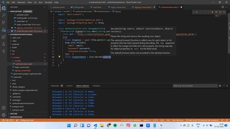Screen dimensions: 230x129
Task: Click Dart DevTools in status bar
Action: tap(178, 120)
